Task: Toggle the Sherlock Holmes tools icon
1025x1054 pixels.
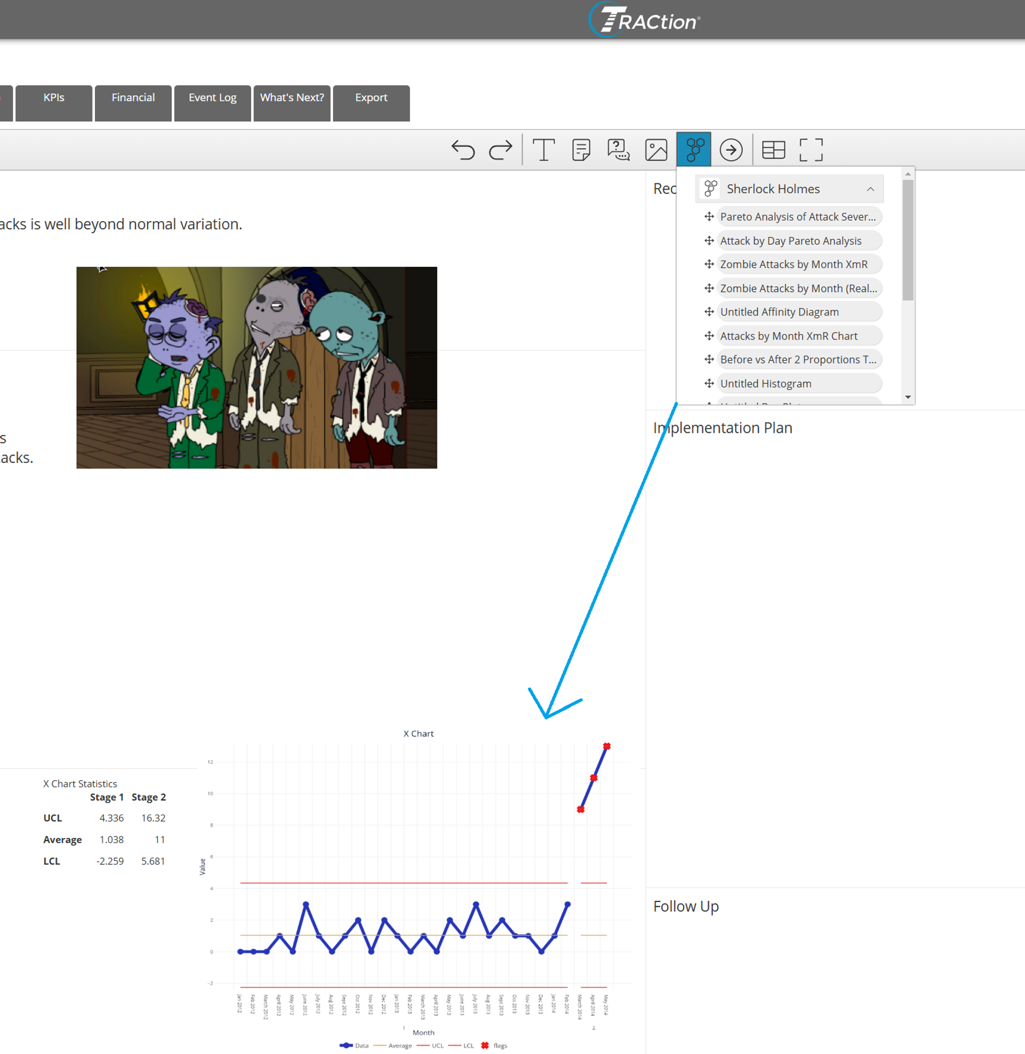Action: 694,150
